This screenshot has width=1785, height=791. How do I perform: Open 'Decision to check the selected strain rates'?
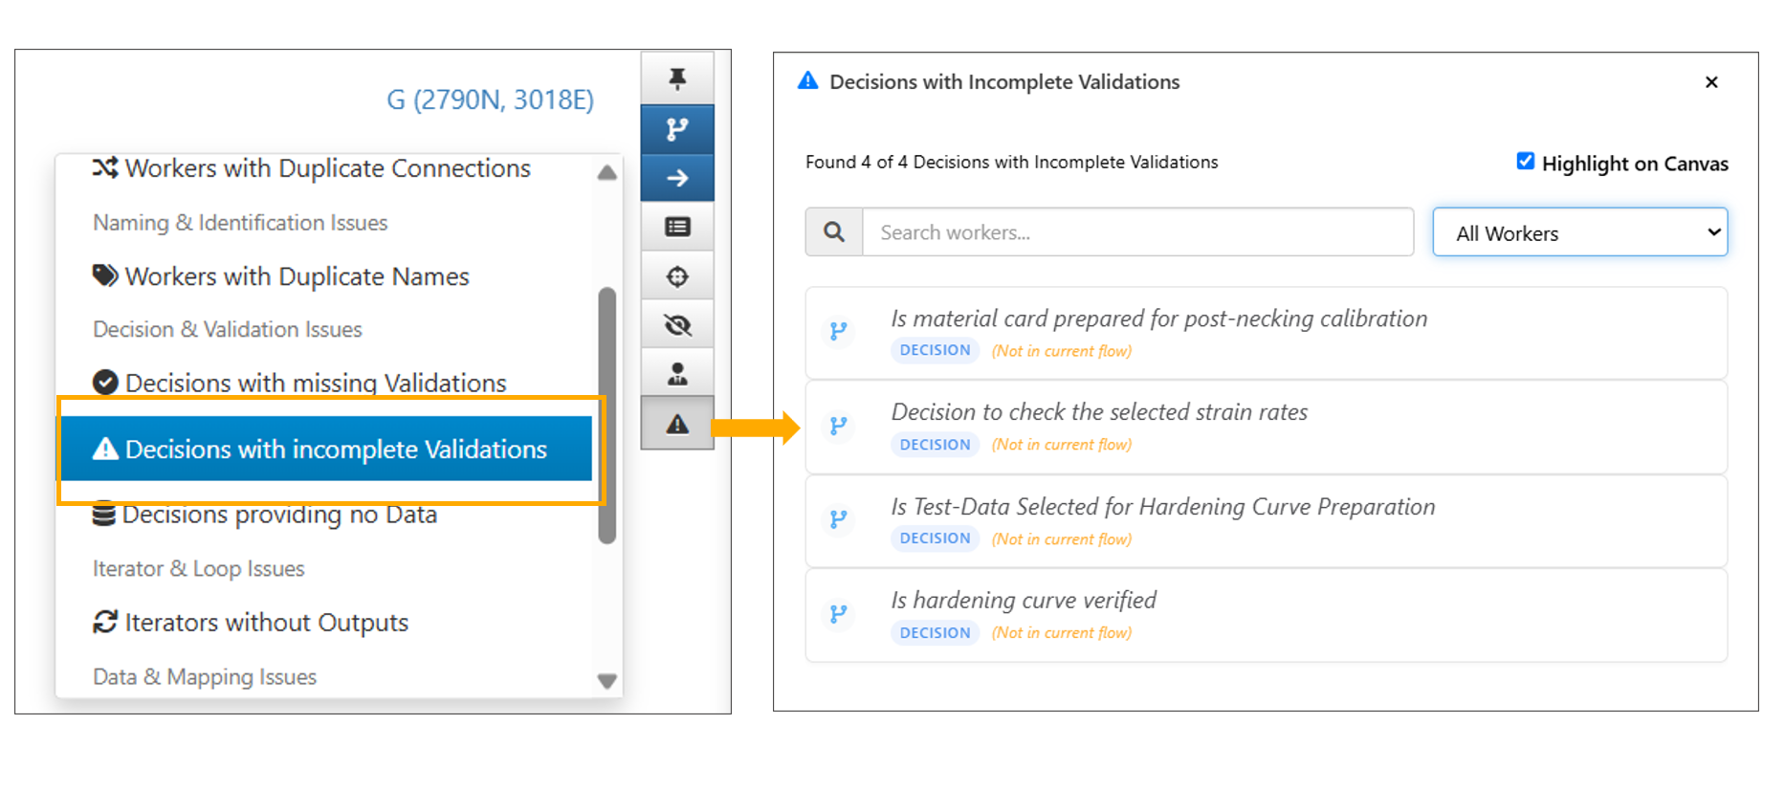pyautogui.click(x=1098, y=412)
